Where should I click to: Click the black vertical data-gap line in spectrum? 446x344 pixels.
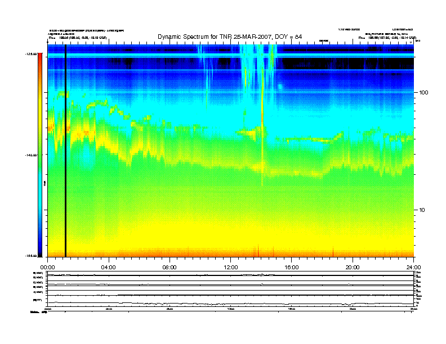65,151
